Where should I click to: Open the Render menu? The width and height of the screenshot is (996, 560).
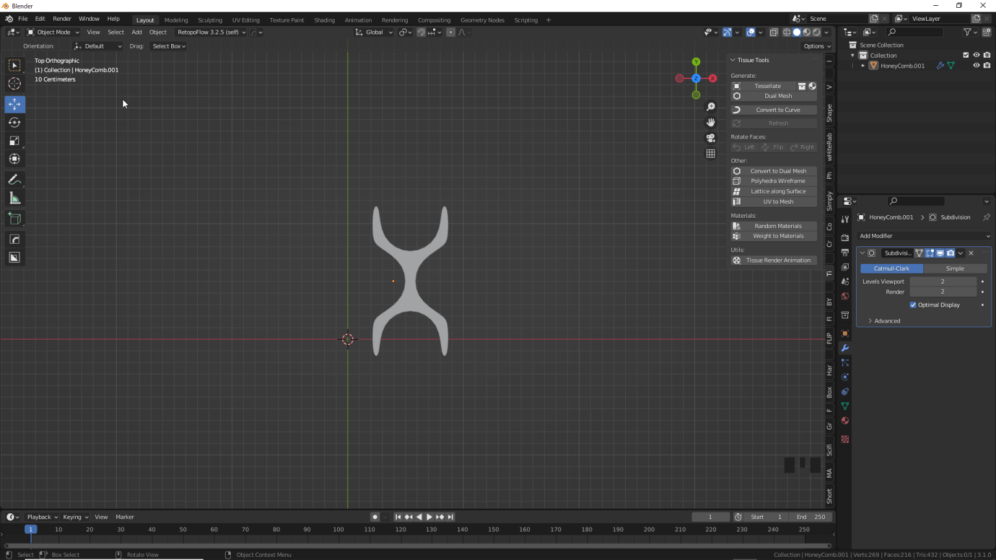(62, 18)
